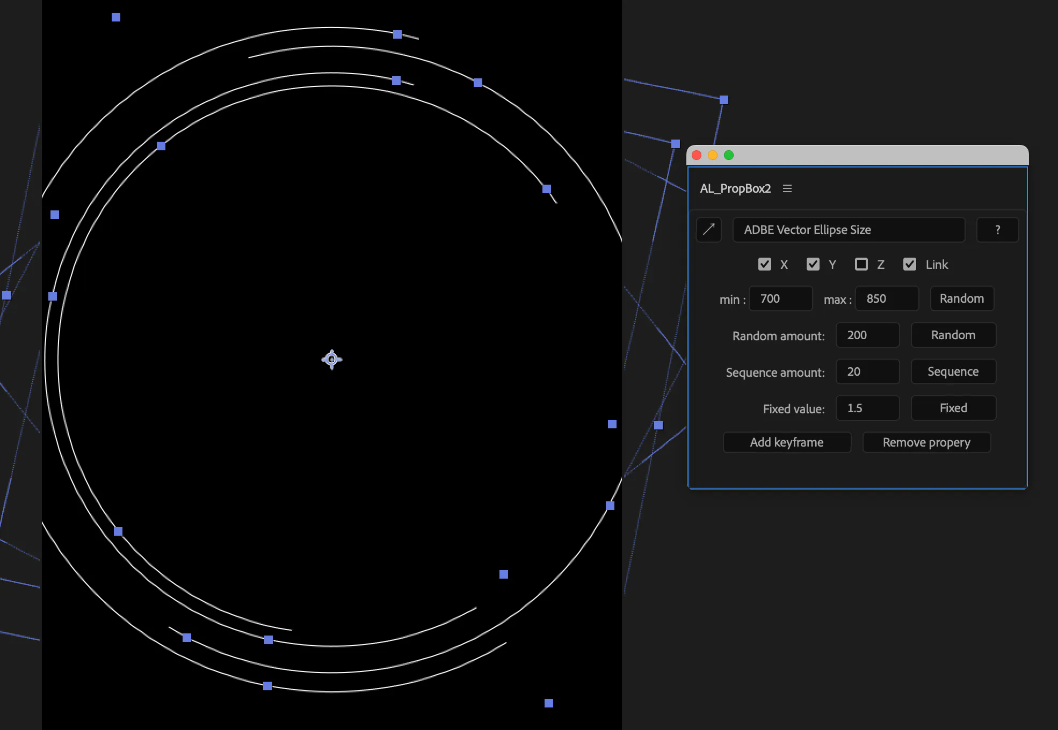
Task: Click the ADBE Vector Ellipse Size field
Action: 849,230
